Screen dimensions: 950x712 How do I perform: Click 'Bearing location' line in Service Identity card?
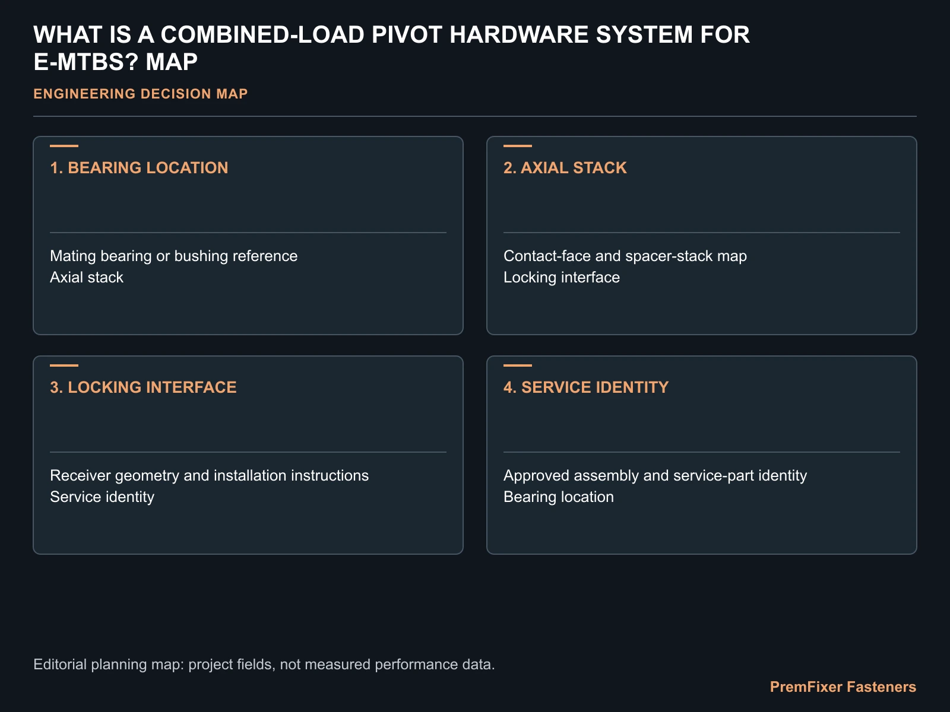[x=559, y=497]
